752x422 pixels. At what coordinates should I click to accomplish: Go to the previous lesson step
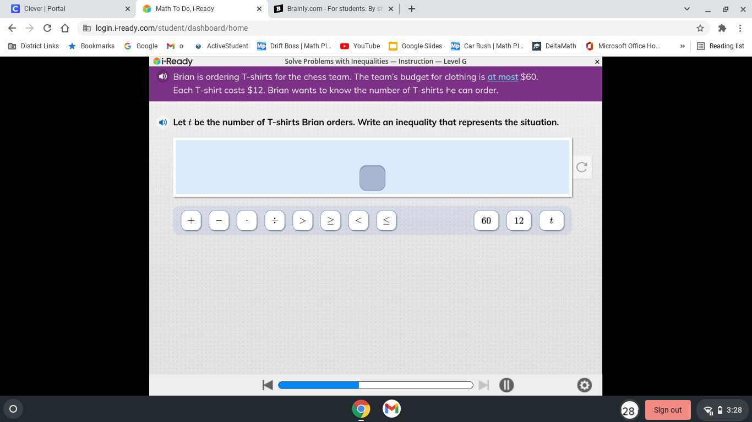(x=268, y=385)
